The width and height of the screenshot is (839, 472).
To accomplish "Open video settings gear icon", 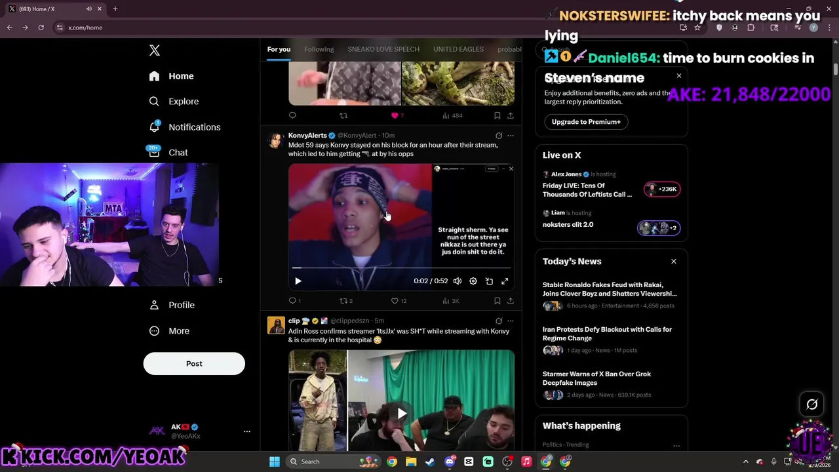I will point(473,281).
